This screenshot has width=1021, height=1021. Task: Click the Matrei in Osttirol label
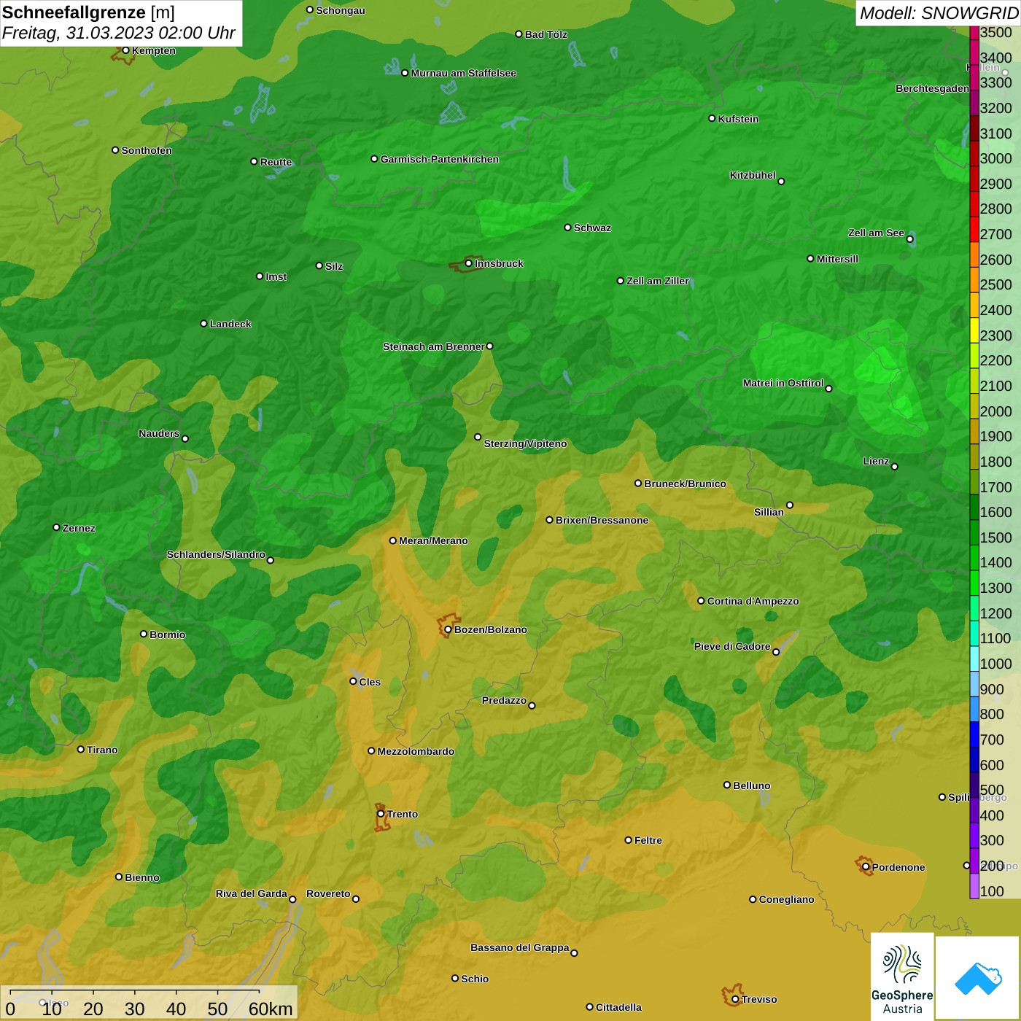point(783,383)
